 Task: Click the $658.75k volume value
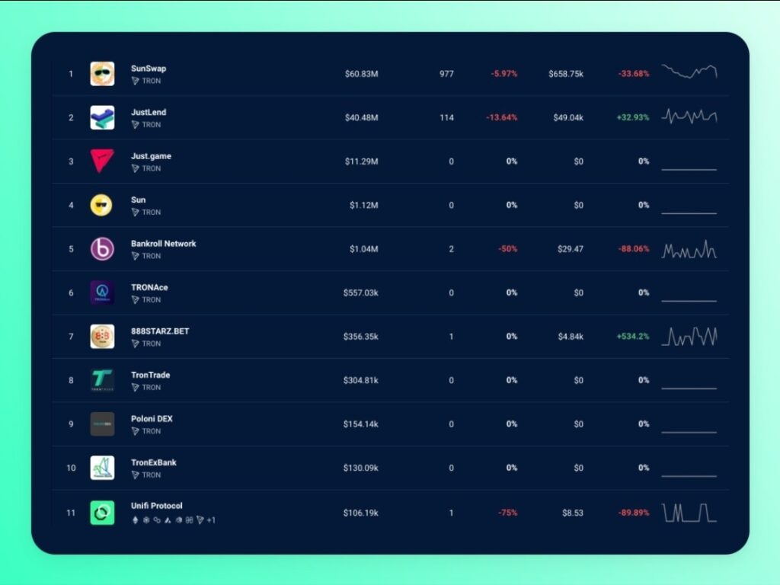click(566, 74)
